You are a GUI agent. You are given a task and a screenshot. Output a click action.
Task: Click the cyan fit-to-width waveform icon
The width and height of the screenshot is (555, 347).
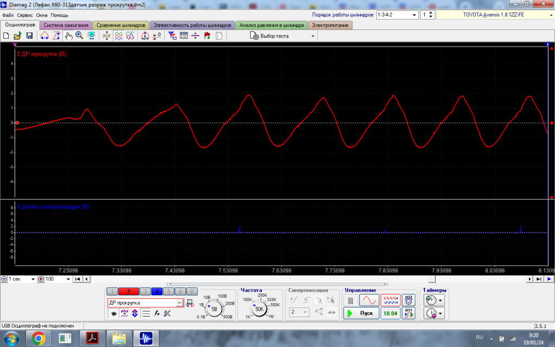[x=91, y=36]
